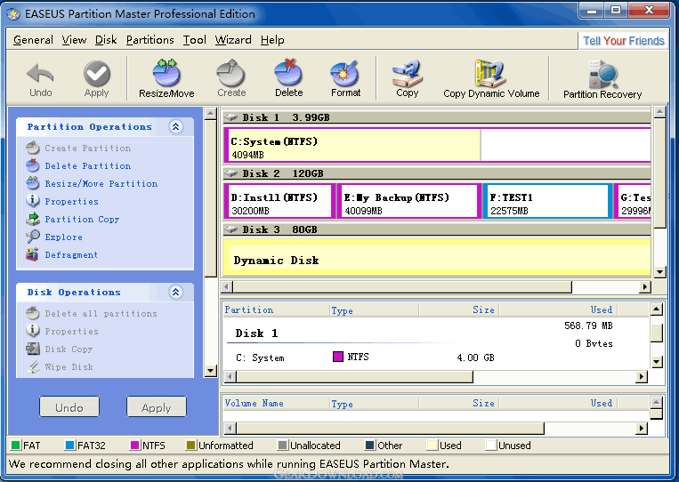Image resolution: width=679 pixels, height=482 pixels.
Task: Click the Disk 1 drive icon
Action: click(x=230, y=117)
